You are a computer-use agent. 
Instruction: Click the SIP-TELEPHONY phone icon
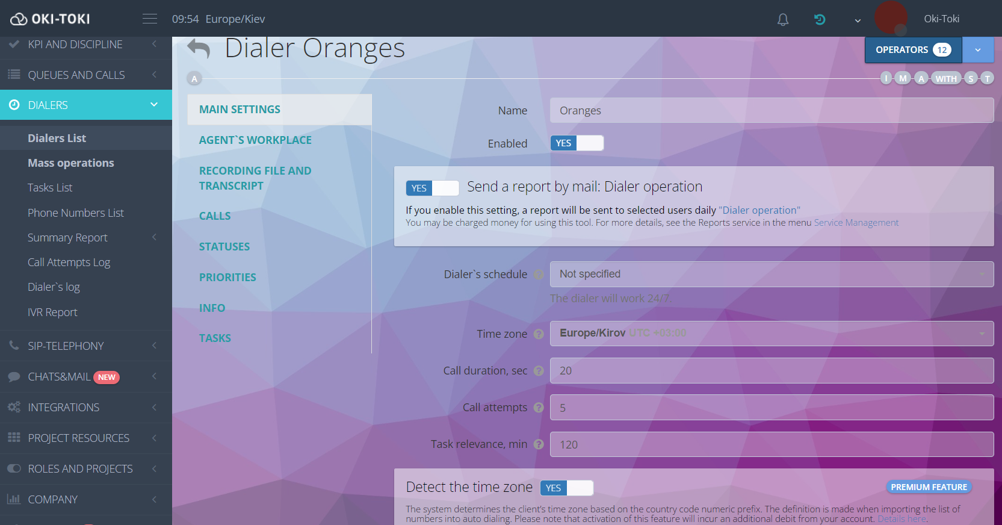coord(14,346)
